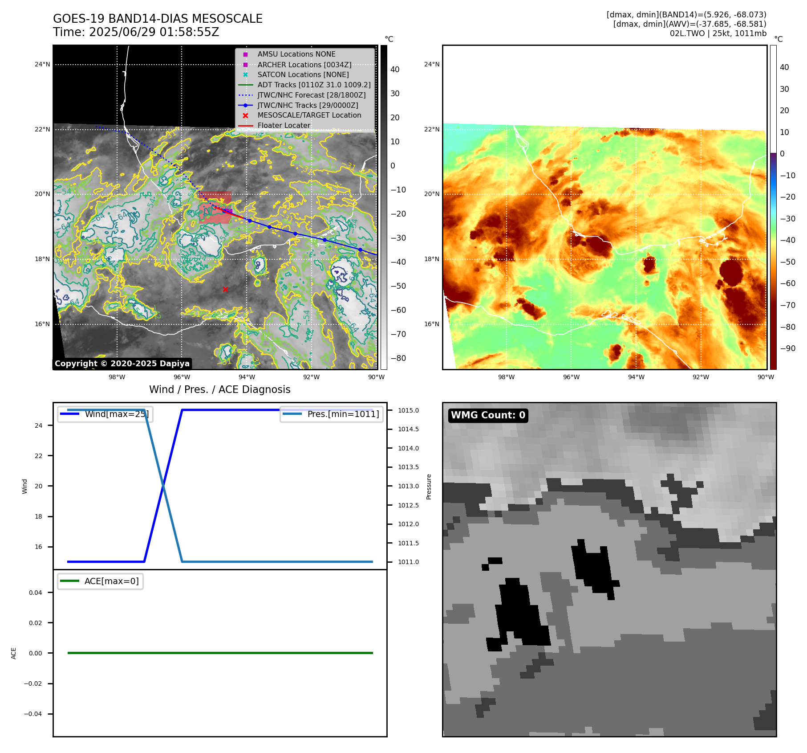Click the 'Wind[max=25]' legend label

[117, 414]
